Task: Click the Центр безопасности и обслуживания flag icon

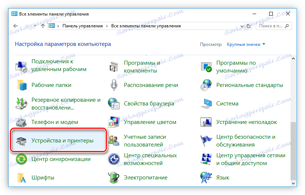Action: [206, 141]
